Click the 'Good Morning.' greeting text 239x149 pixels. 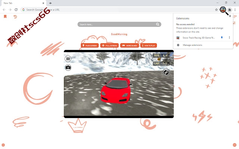coord(119,34)
